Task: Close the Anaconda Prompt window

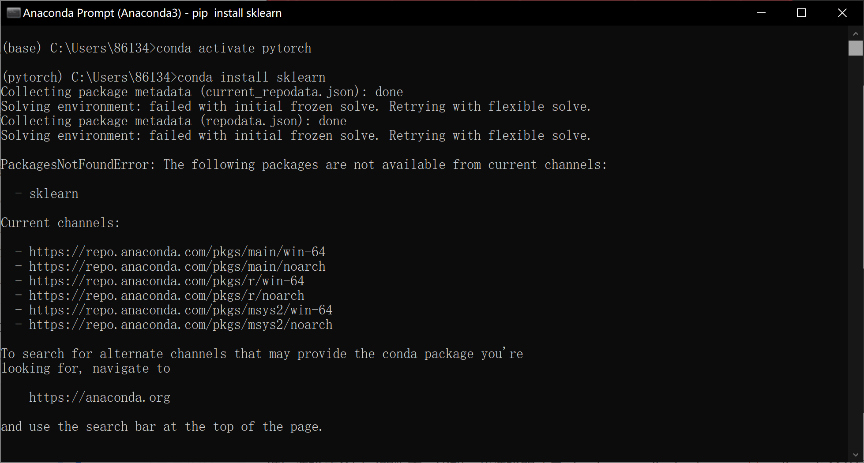Action: coord(842,13)
